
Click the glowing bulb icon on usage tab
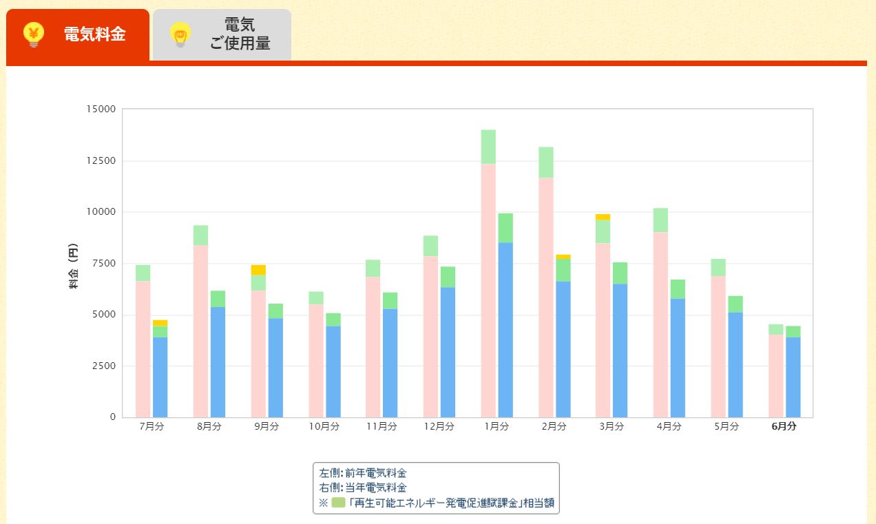180,34
